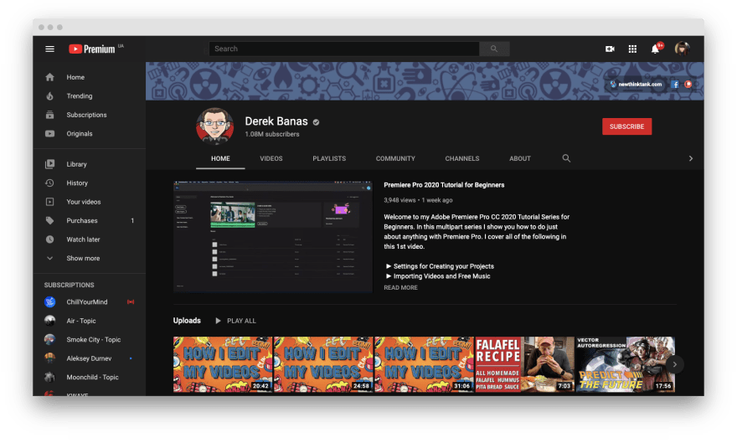Click PLAY ALL for uploads
Image resolution: width=737 pixels, height=443 pixels.
click(x=236, y=321)
